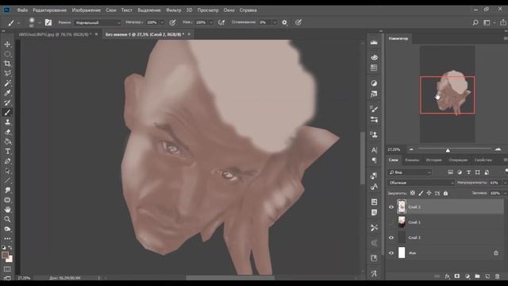Select the Magic Wand tool

[x=7, y=83]
